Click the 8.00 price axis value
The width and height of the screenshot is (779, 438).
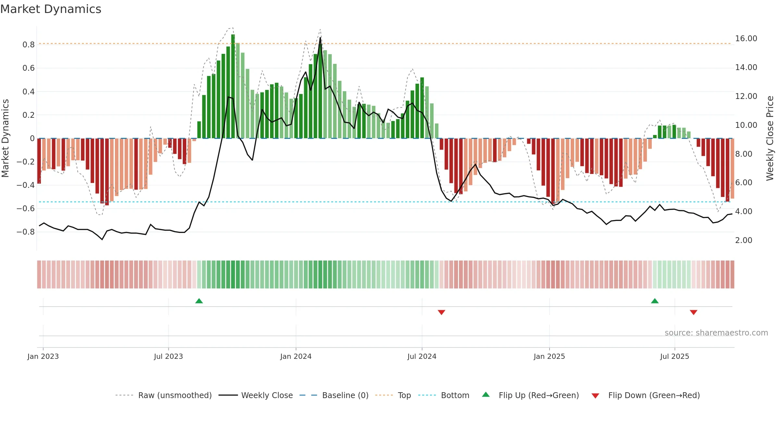744,154
